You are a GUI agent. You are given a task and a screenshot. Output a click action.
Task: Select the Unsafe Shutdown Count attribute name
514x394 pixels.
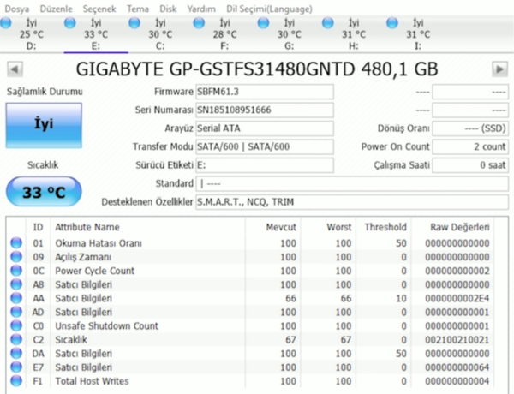tap(106, 325)
